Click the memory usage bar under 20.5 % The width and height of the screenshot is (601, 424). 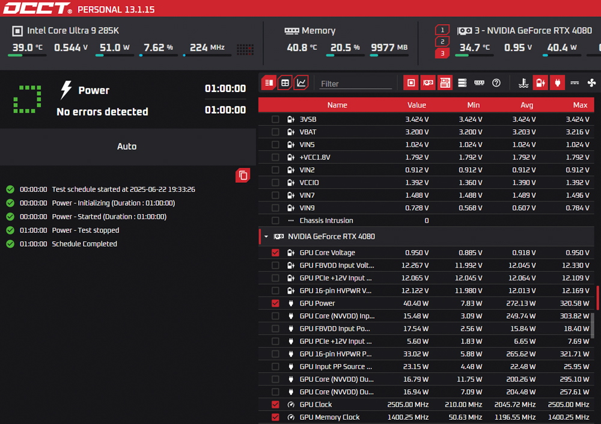pos(346,56)
